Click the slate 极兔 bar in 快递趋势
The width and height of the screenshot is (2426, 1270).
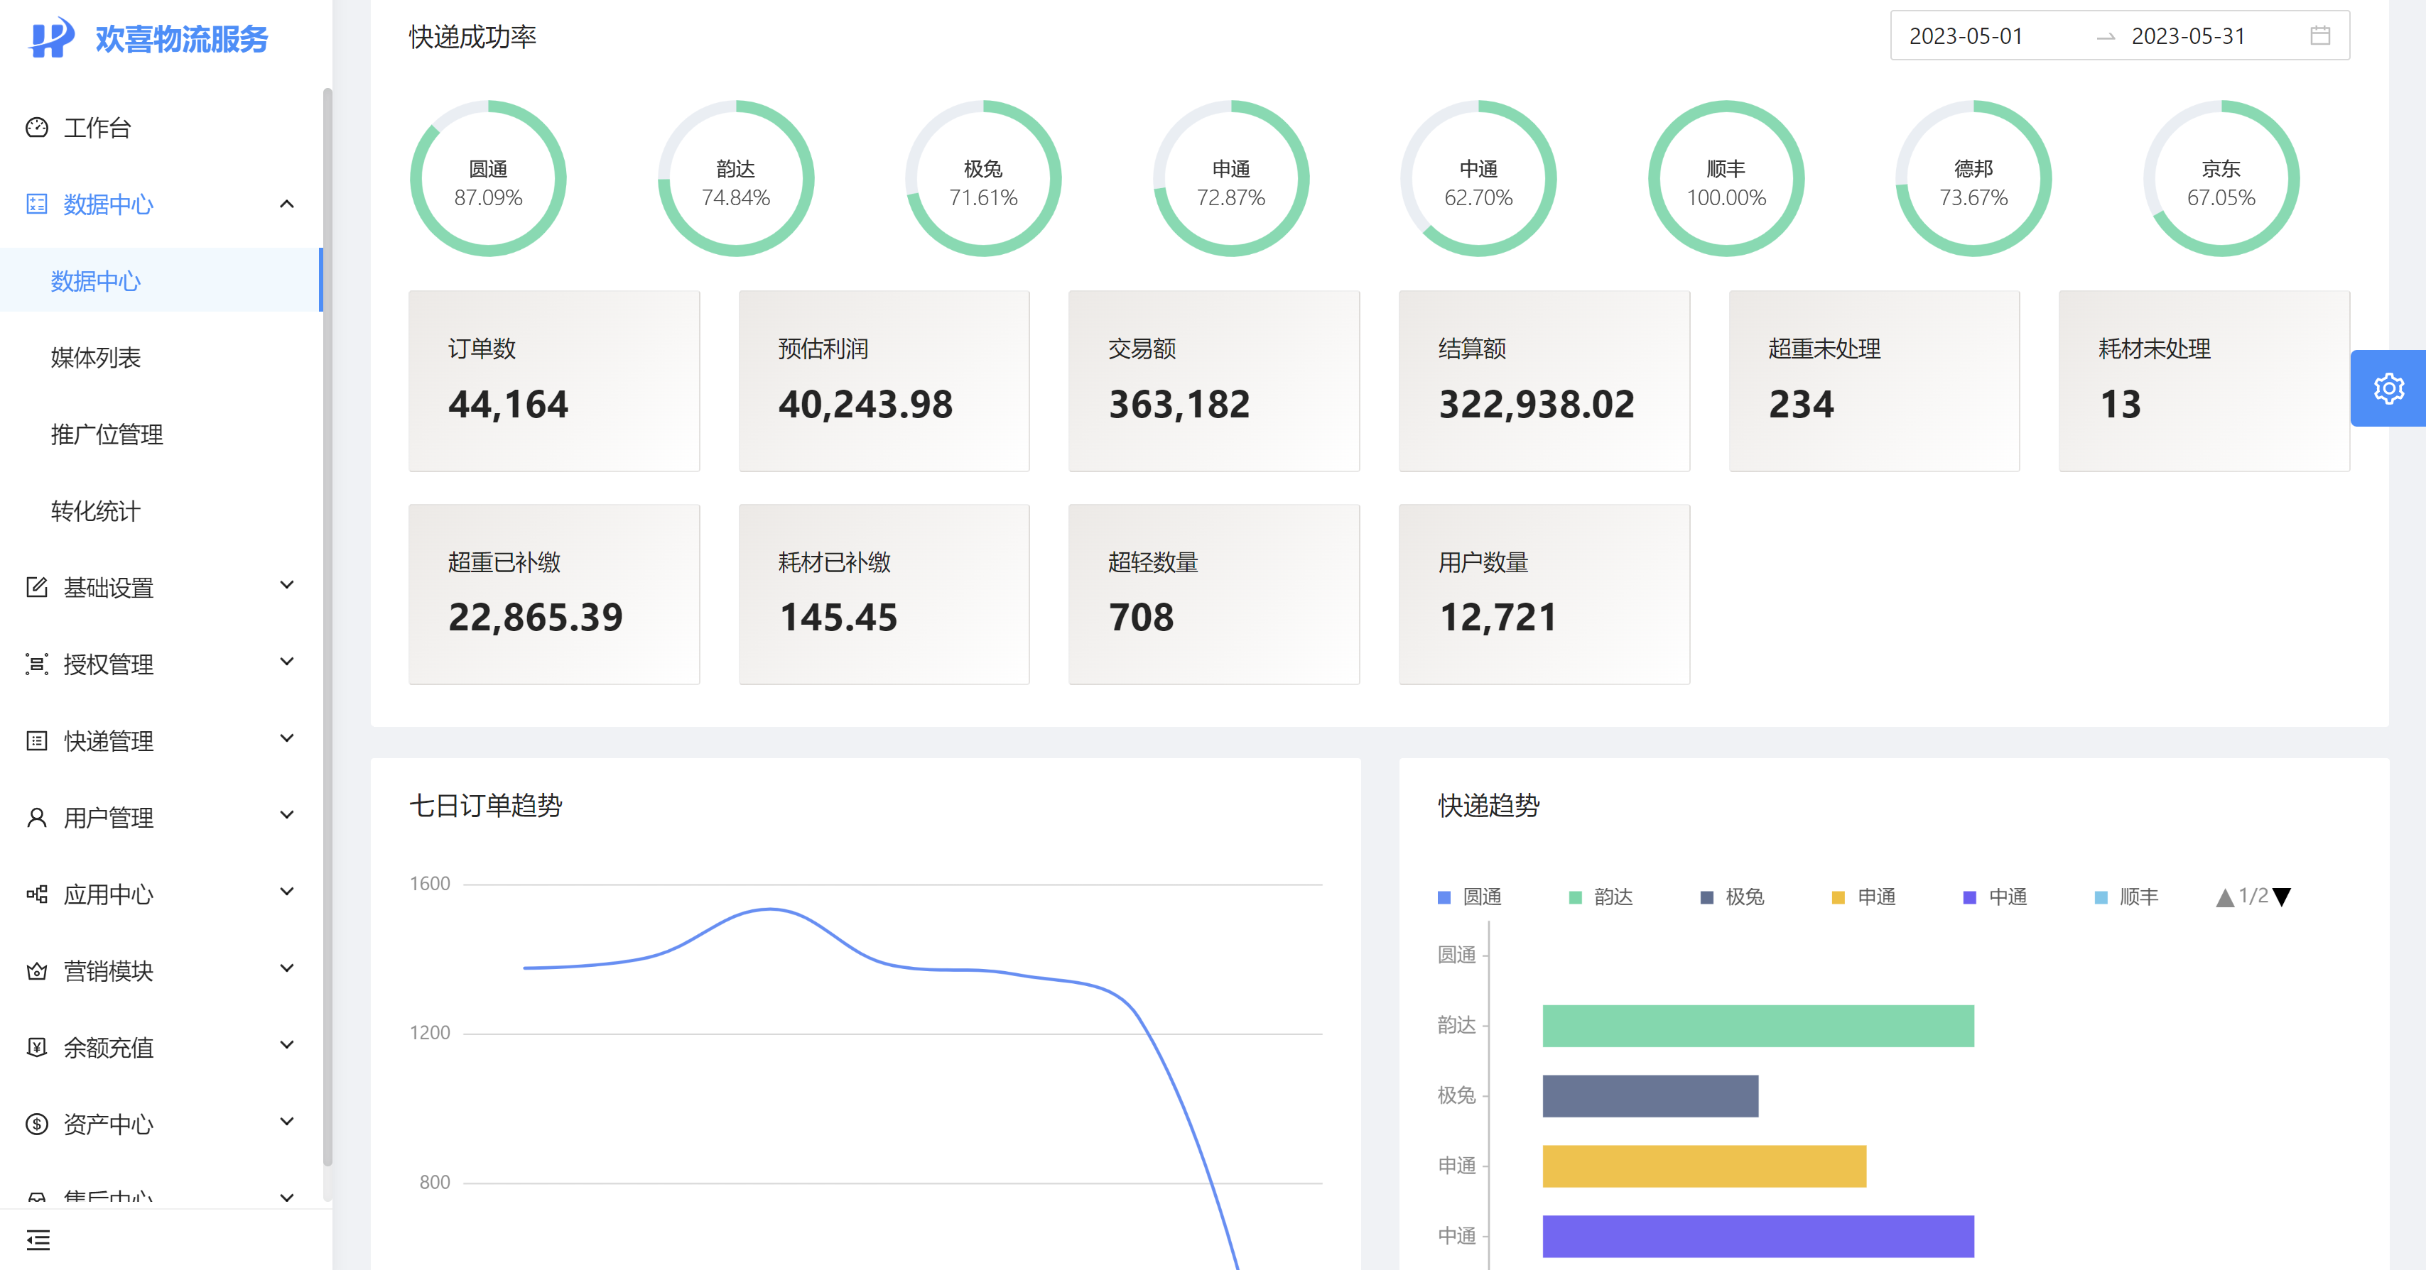(1650, 1096)
